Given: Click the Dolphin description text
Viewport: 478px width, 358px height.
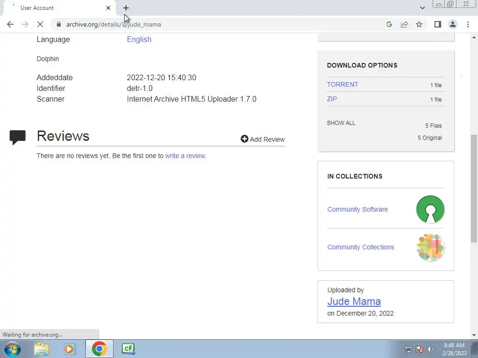Looking at the screenshot, I should point(48,59).
